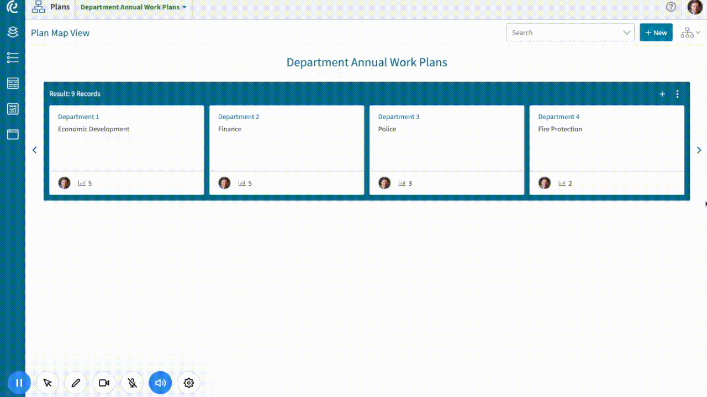This screenshot has height=397, width=707.
Task: Open the Plans hierarchy icon in top bar
Action: tap(38, 7)
